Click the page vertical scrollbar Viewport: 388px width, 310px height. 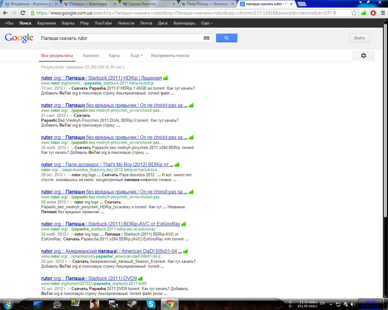386,121
